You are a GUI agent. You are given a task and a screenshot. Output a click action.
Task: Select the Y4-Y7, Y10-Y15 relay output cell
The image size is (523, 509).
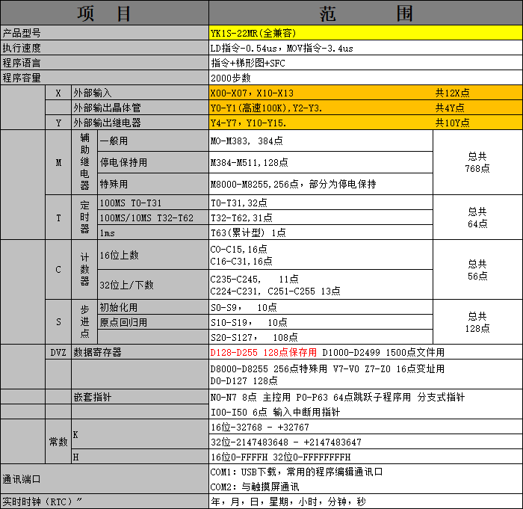(x=321, y=123)
